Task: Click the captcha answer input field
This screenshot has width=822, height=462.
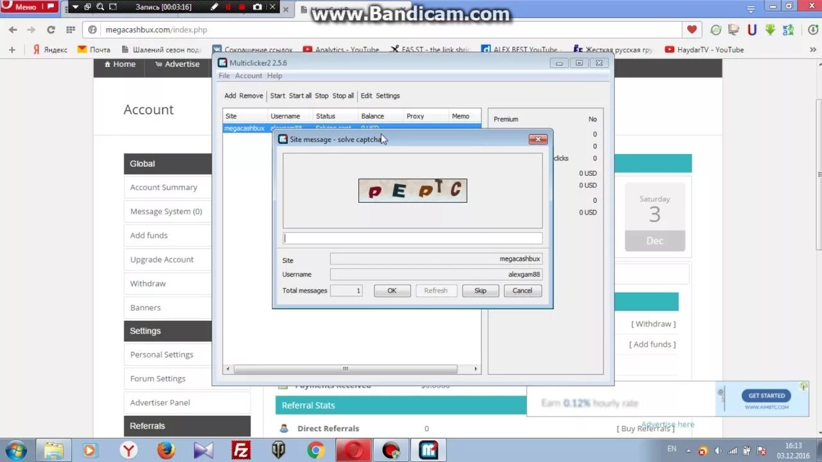Action: click(412, 238)
